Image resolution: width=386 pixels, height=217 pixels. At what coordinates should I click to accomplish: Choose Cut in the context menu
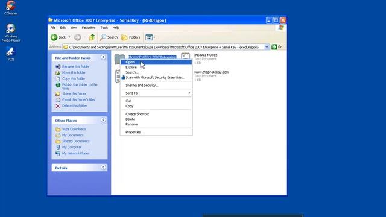click(156, 101)
